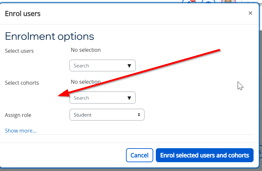Click No selection text beside Select cohorts
Screen dimensions: 262x171
point(86,82)
